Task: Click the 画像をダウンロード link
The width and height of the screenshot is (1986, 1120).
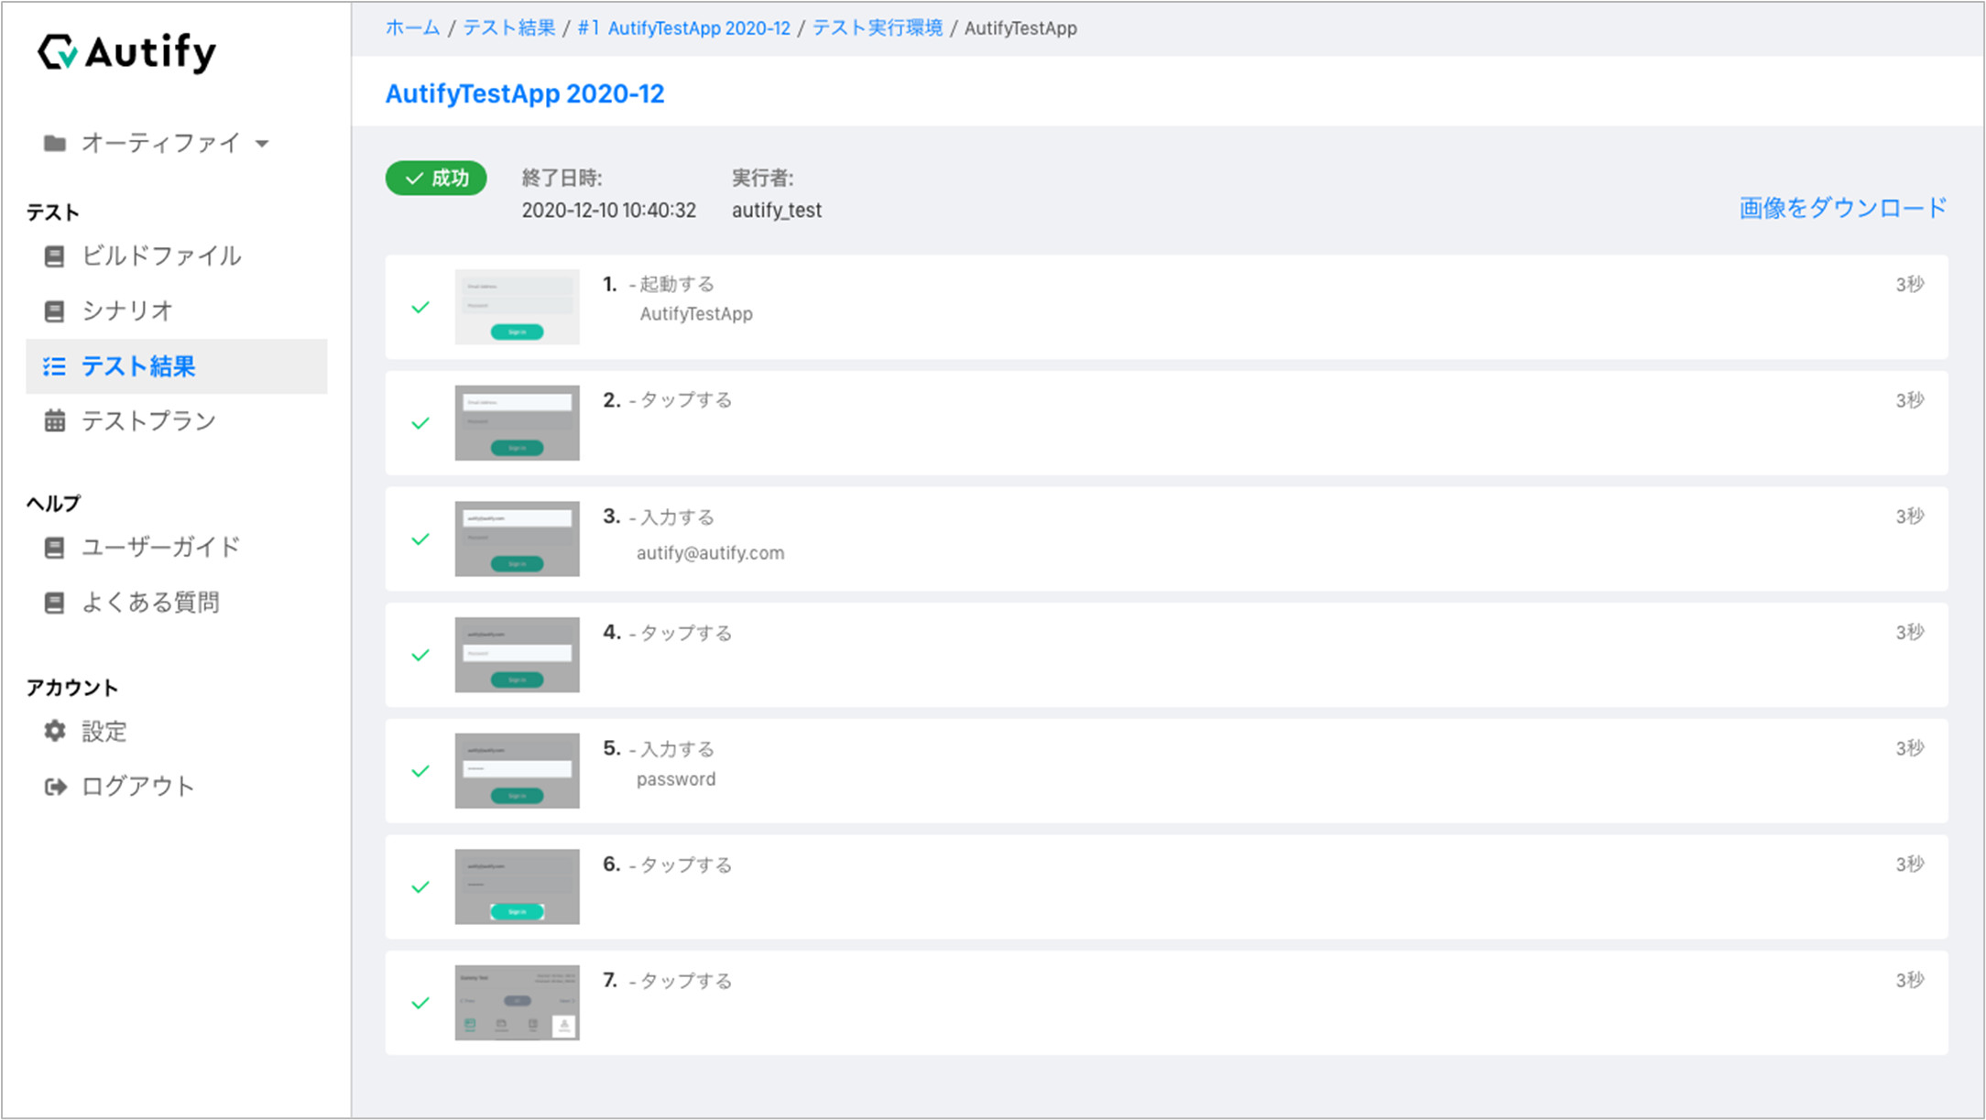Action: (x=1839, y=208)
